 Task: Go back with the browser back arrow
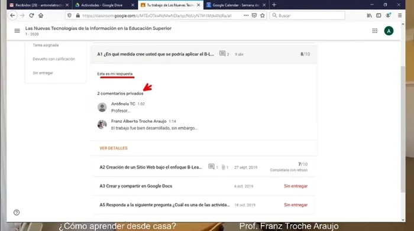pyautogui.click(x=12, y=15)
